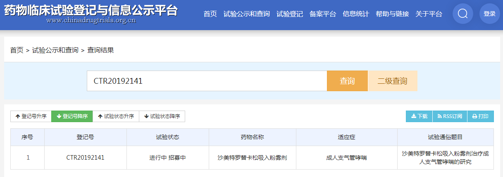Click the 序号 column header
503x177 pixels.
pyautogui.click(x=27, y=137)
